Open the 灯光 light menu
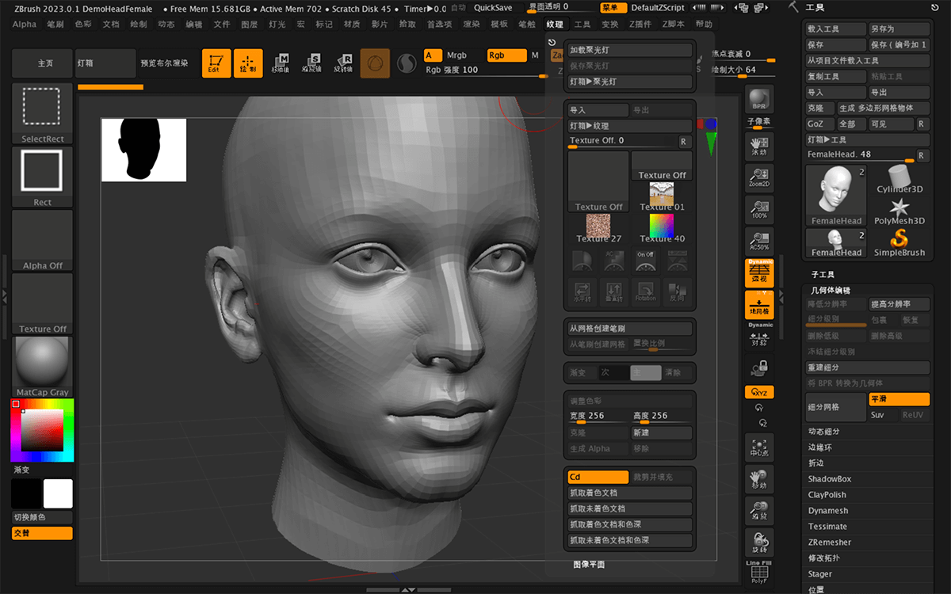 pyautogui.click(x=277, y=25)
